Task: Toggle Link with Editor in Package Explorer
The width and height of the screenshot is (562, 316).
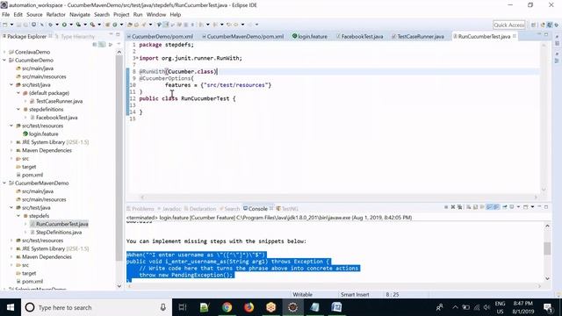Action: click(102, 45)
